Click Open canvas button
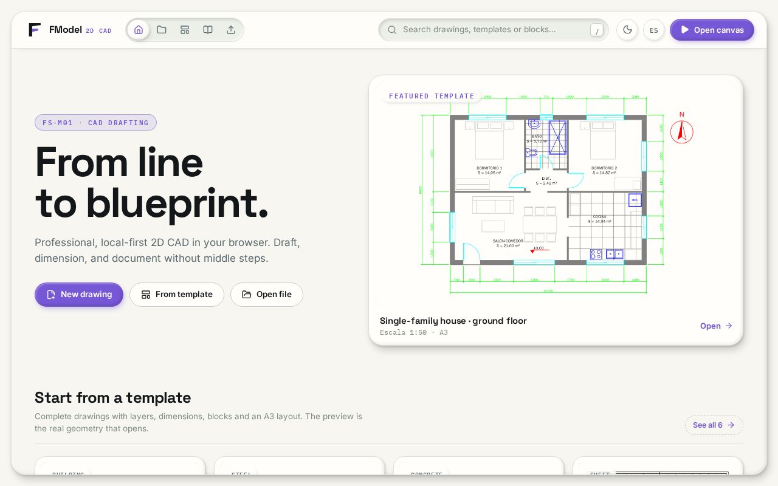 712,30
